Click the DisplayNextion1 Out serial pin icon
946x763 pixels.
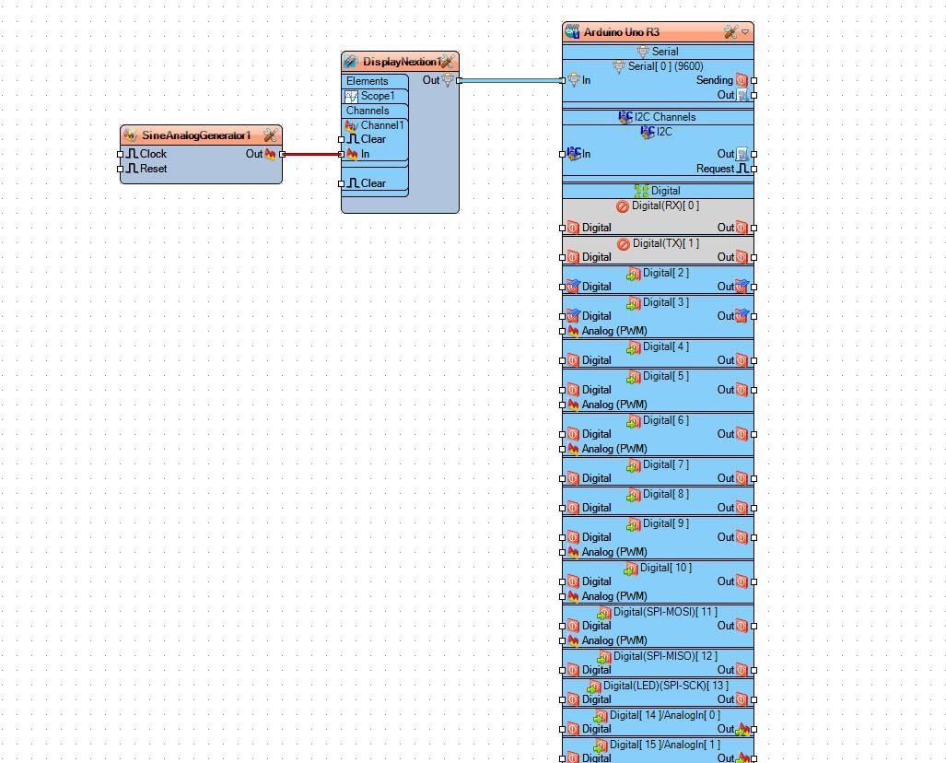point(447,80)
